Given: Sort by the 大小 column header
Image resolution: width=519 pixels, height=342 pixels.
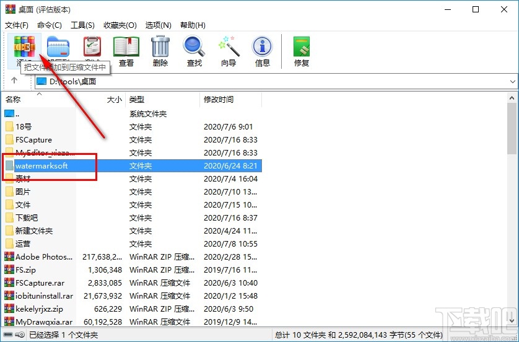Looking at the screenshot, I should click(101, 99).
